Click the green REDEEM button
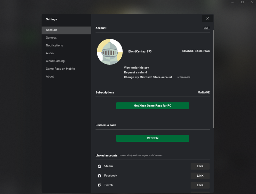Screen dimensions: 256x194 153,138
